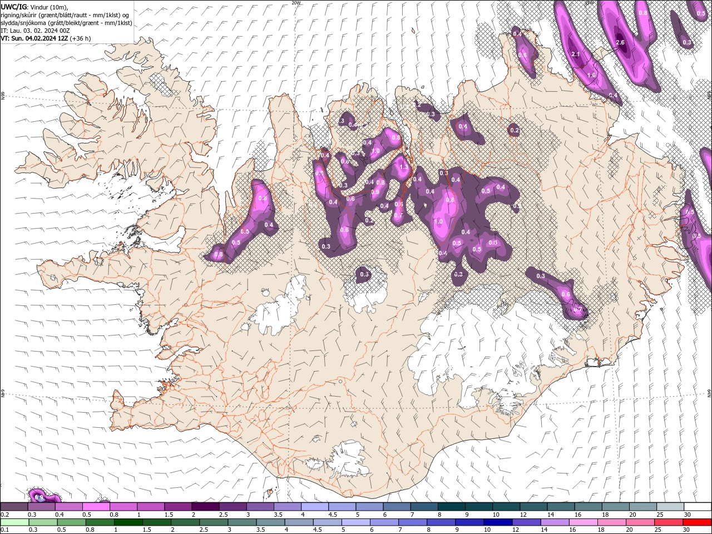
Task: Click the bottom-row legend label '0.1'
Action: pos(5,530)
